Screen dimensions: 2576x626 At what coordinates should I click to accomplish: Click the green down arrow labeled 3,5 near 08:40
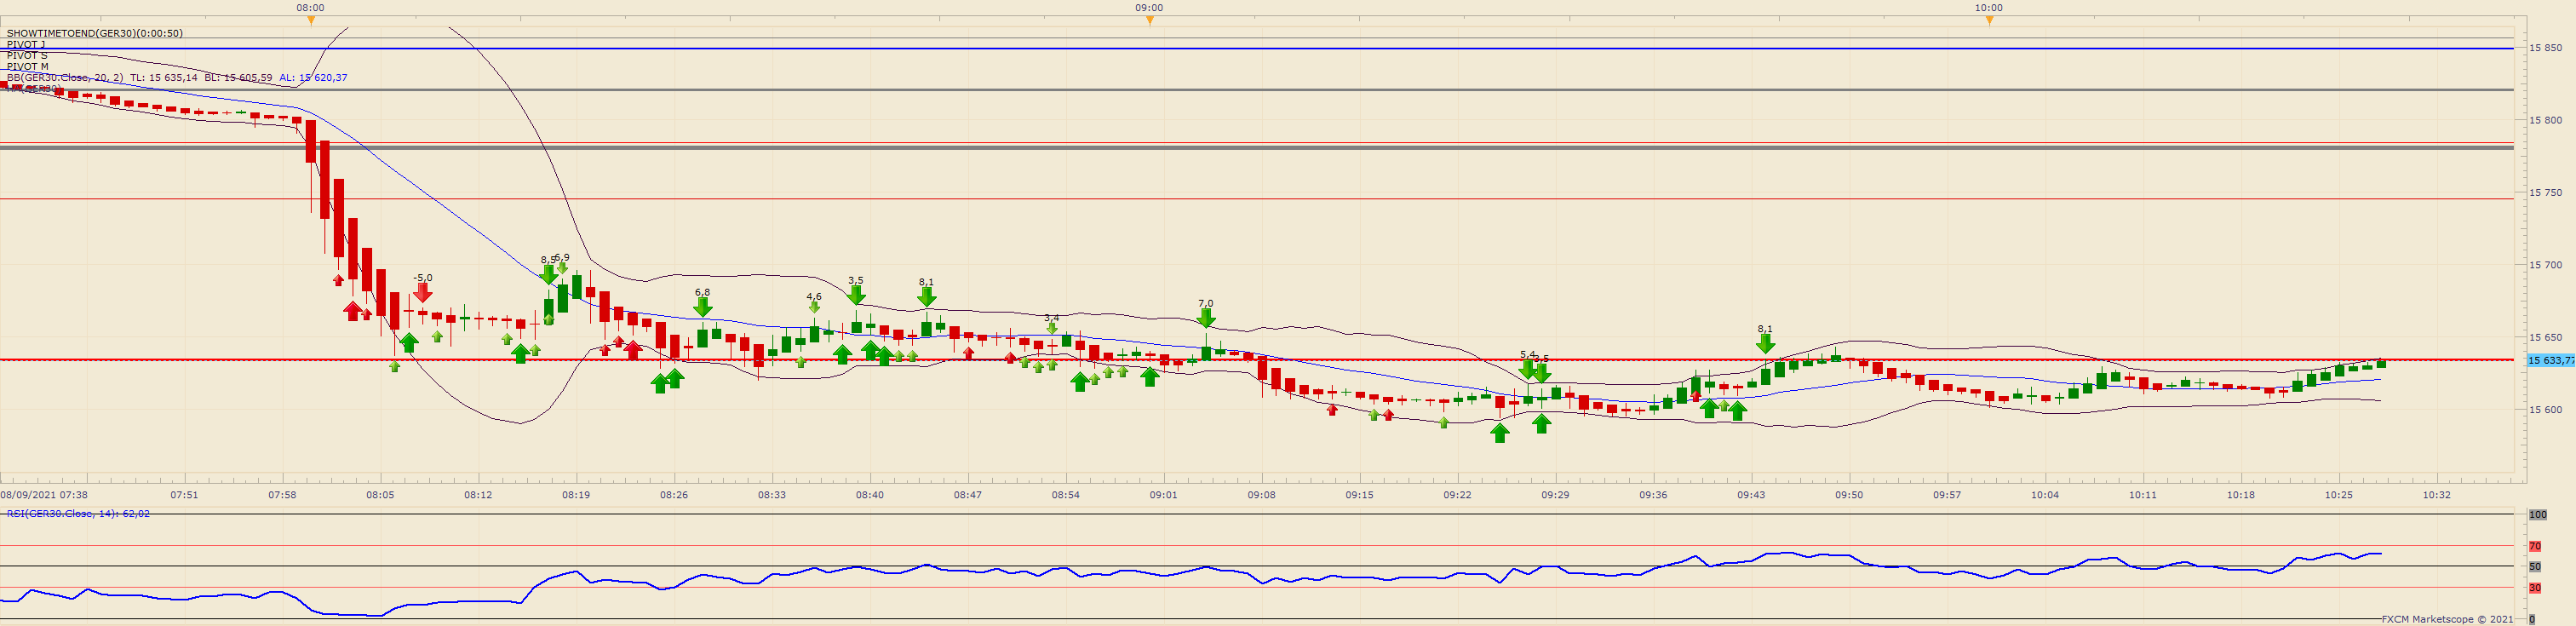point(856,296)
